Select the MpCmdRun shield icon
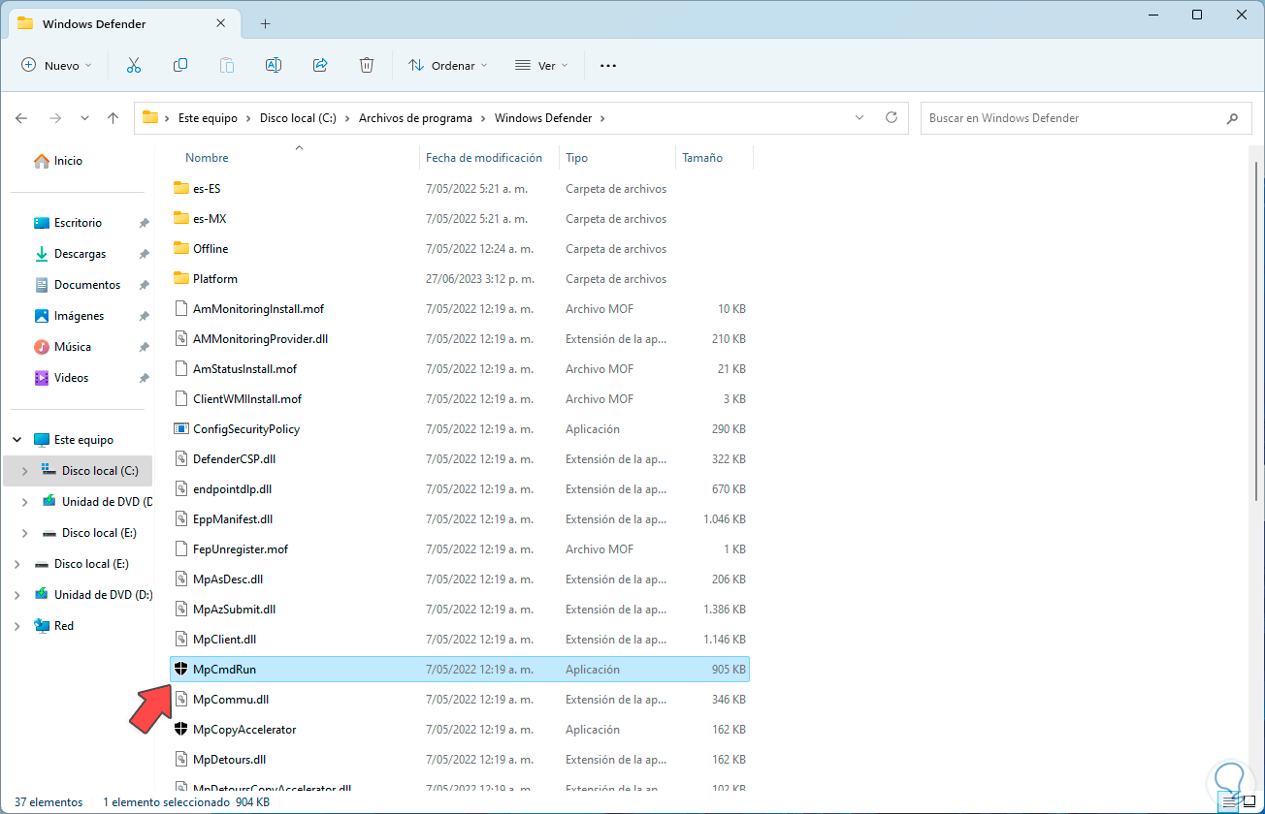Image resolution: width=1265 pixels, height=814 pixels. (x=180, y=670)
